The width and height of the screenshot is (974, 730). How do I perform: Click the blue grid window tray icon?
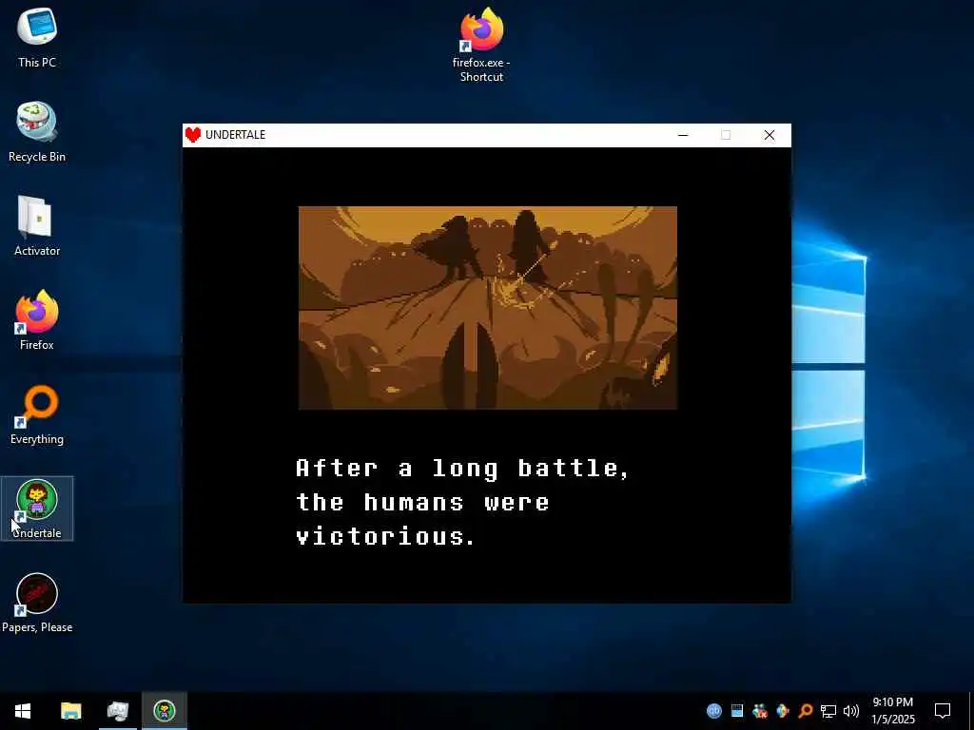[737, 711]
